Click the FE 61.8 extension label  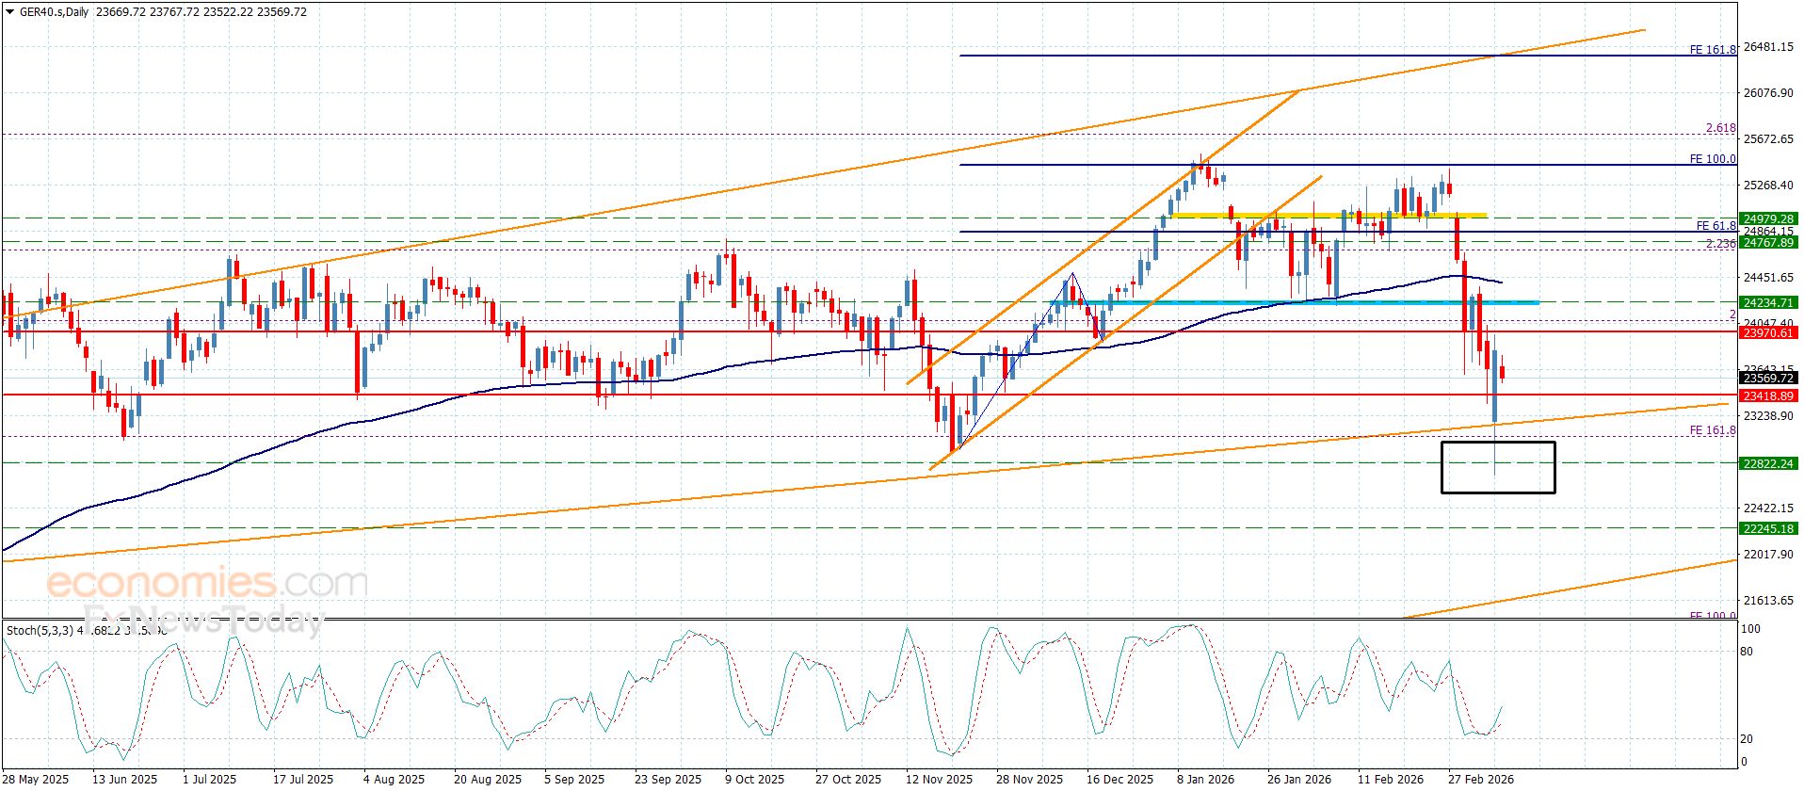(1715, 226)
